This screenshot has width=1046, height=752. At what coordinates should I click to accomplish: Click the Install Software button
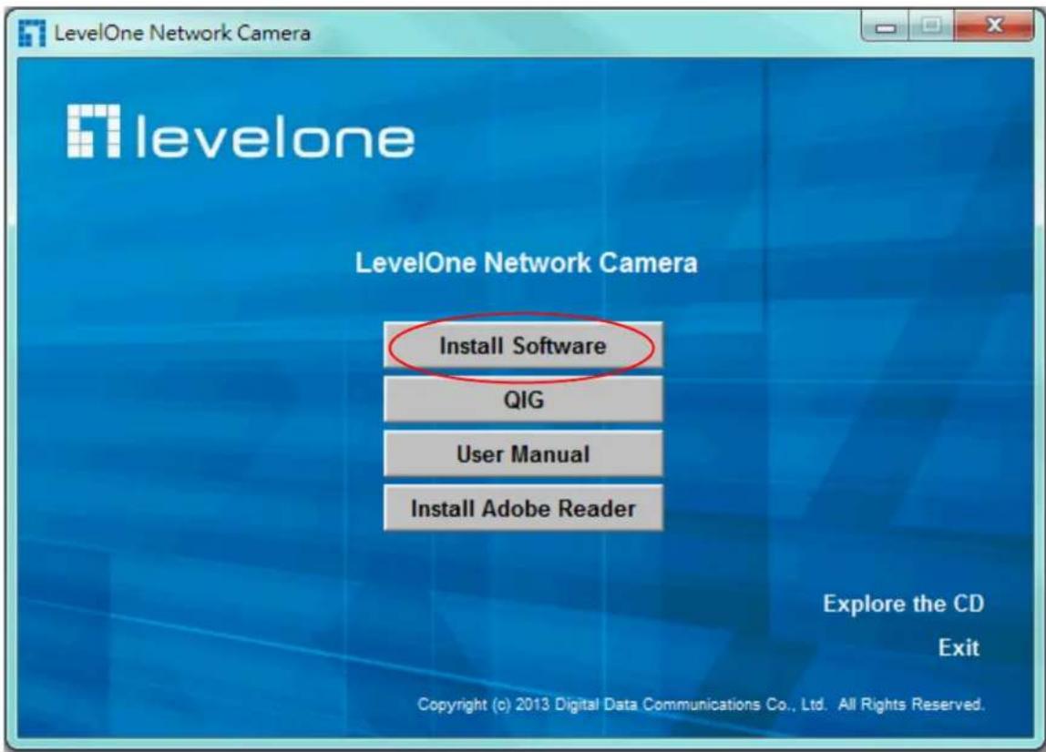(523, 345)
